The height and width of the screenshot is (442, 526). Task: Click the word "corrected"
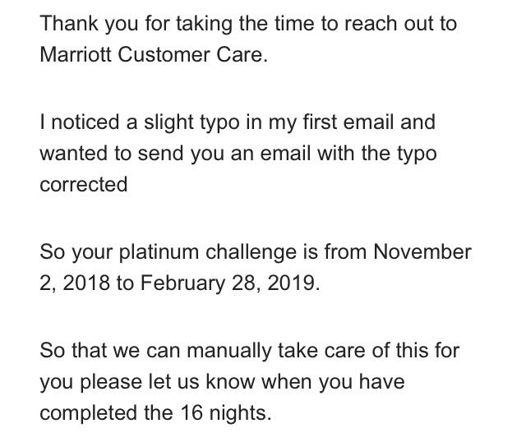pos(84,185)
